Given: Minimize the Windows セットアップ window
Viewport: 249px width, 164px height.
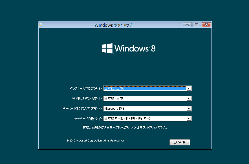Looking at the screenshot, I should tap(187, 25).
